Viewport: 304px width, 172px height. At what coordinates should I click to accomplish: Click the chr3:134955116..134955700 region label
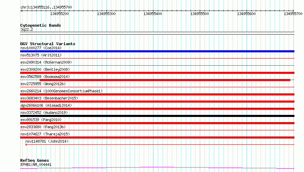pos(46,7)
